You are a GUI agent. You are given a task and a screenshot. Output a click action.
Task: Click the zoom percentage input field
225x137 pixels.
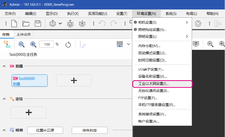coord(47,44)
